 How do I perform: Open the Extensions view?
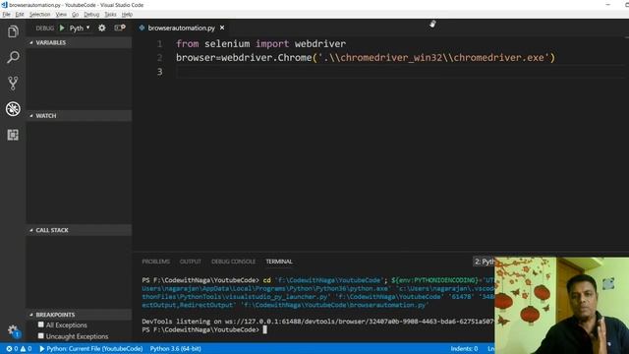(13, 135)
